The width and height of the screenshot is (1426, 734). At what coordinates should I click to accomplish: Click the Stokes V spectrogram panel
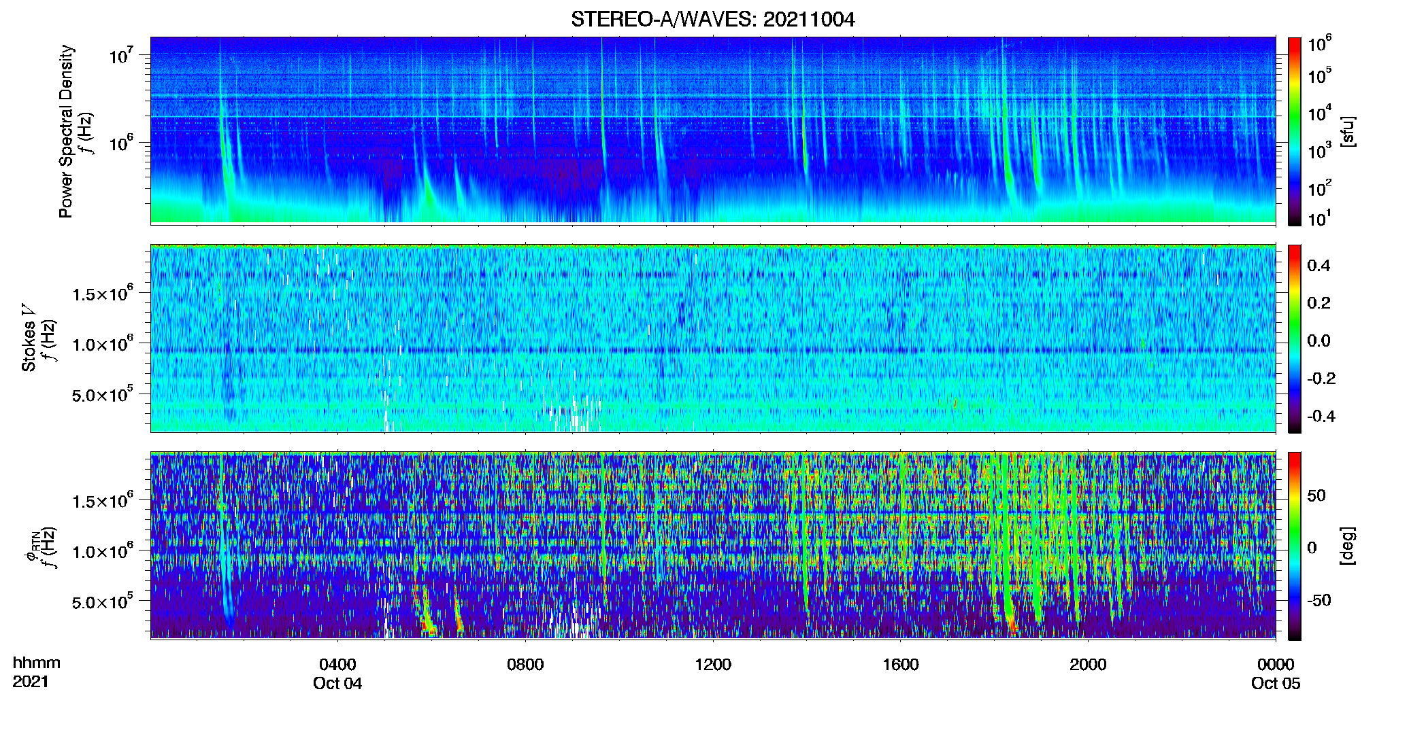tap(713, 338)
